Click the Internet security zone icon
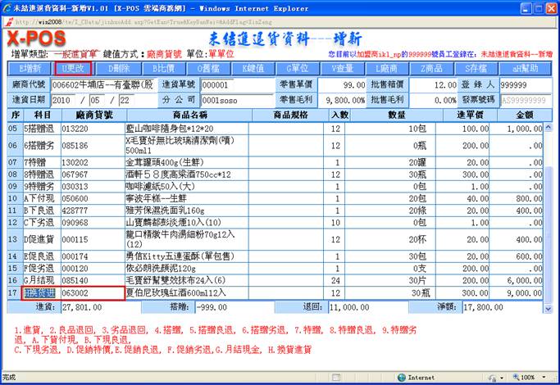Screen dimensions: 560x385 [403, 378]
